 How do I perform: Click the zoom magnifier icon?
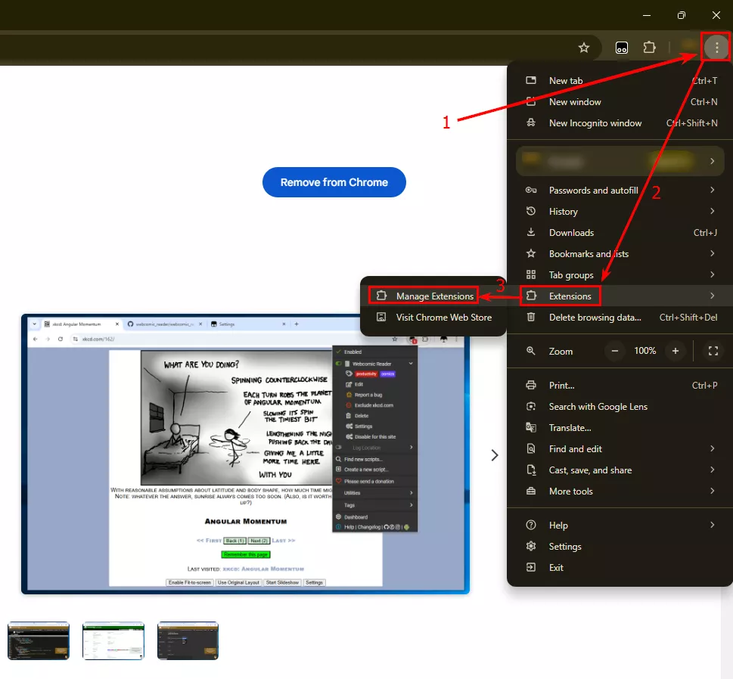click(530, 351)
